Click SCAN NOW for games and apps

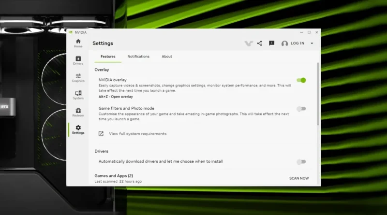299,178
